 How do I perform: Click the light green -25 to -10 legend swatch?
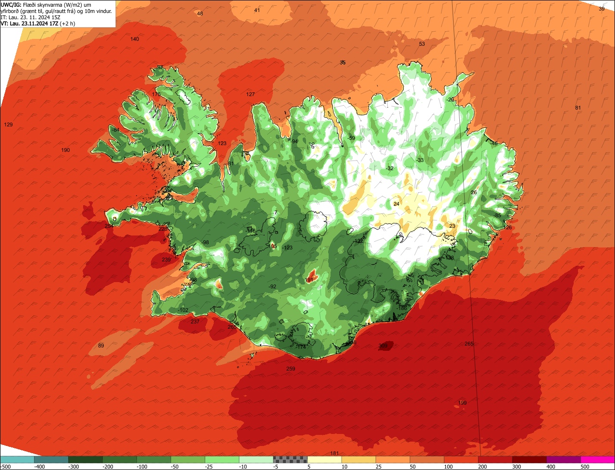(222, 459)
